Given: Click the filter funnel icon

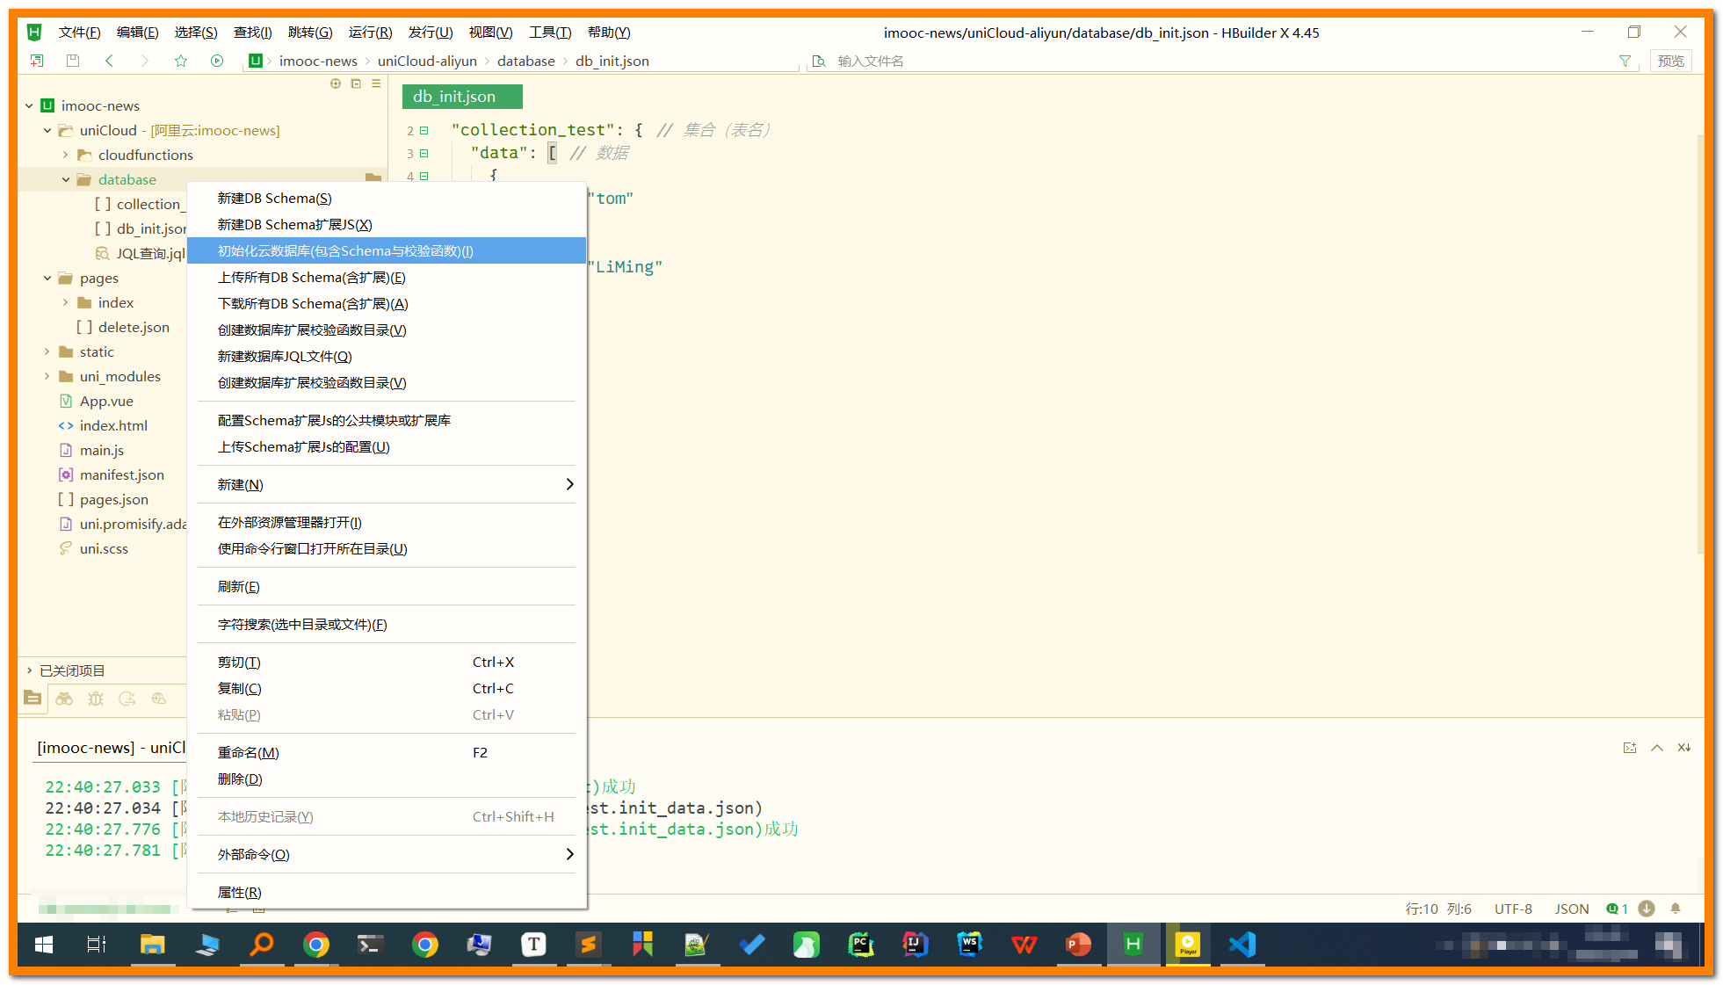Looking at the screenshot, I should pos(1625,61).
